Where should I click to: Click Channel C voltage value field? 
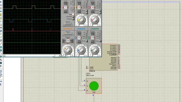click(95, 25)
